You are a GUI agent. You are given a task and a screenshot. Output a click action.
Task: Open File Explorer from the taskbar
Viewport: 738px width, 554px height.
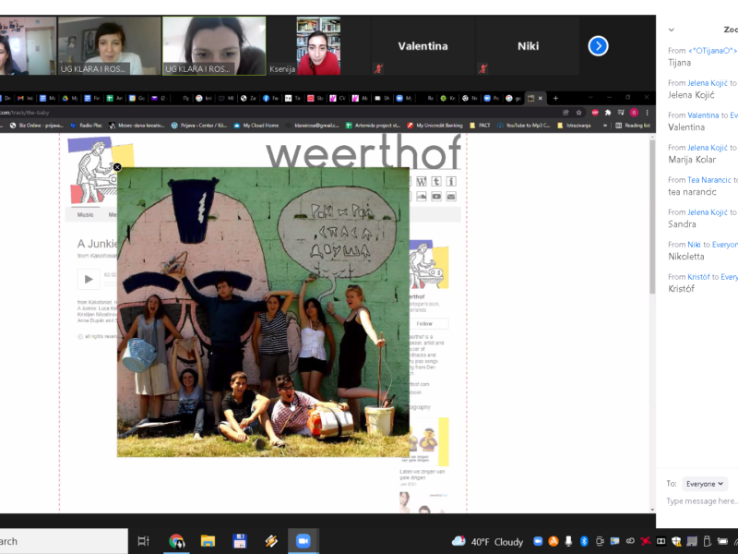[x=208, y=541]
